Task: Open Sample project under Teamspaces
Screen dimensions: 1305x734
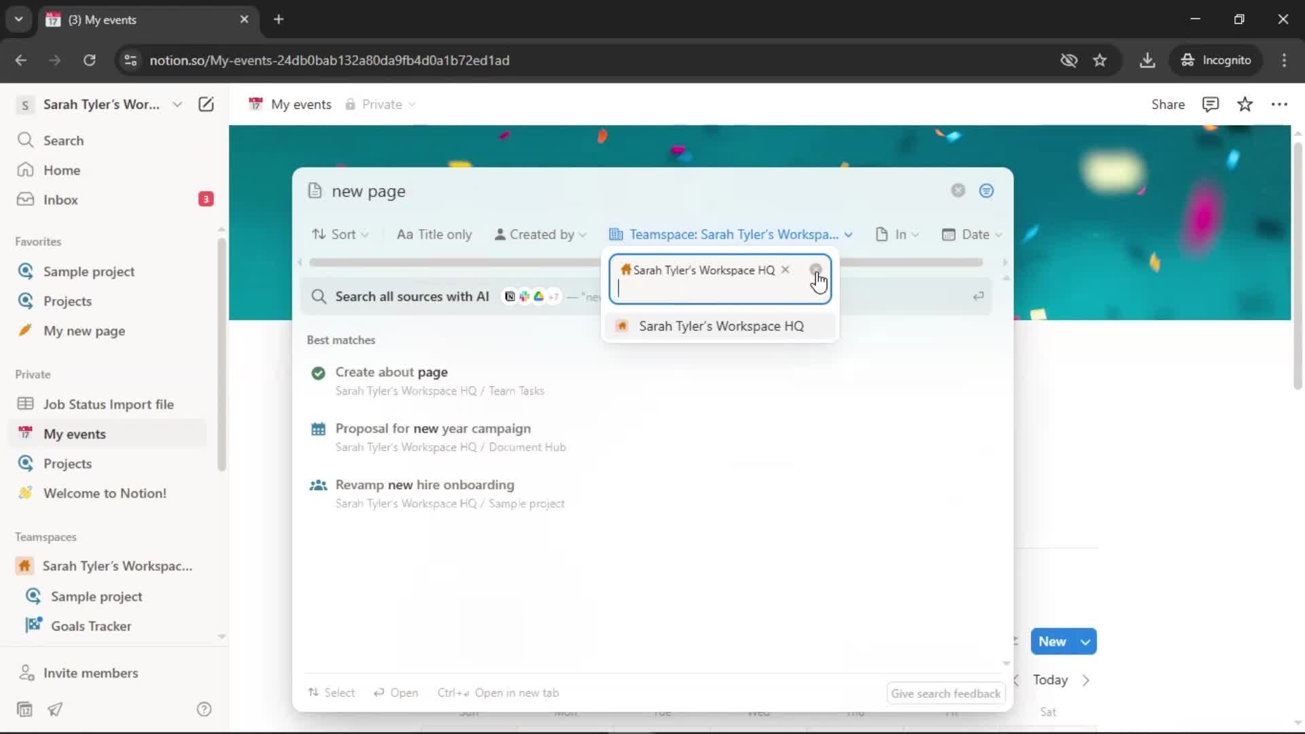Action: (109, 596)
